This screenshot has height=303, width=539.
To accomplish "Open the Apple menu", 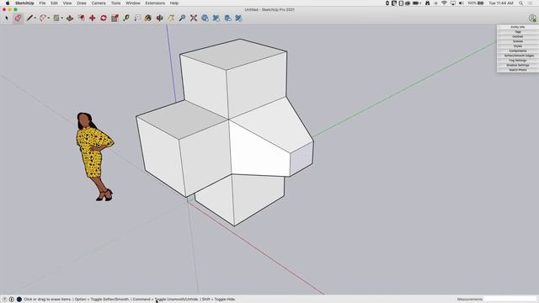I will coord(8,3).
